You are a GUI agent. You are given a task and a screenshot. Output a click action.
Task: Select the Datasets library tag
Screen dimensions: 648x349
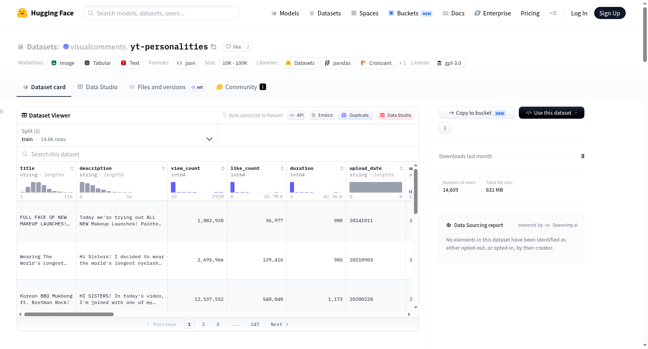[300, 63]
